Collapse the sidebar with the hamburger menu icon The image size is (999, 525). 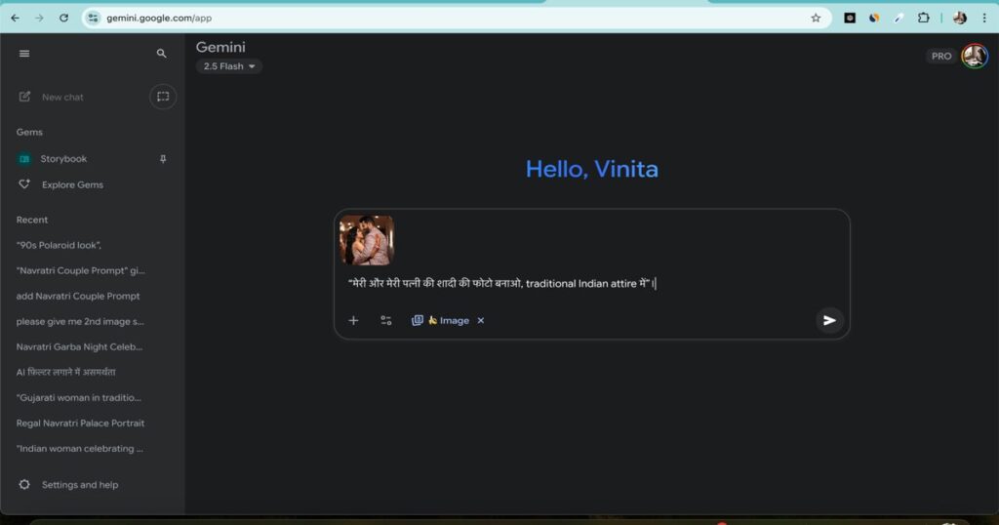coord(24,54)
